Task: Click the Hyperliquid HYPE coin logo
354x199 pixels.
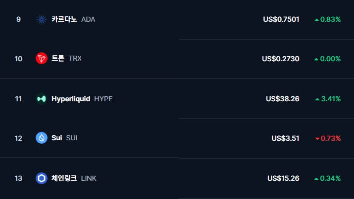Action: (x=42, y=99)
